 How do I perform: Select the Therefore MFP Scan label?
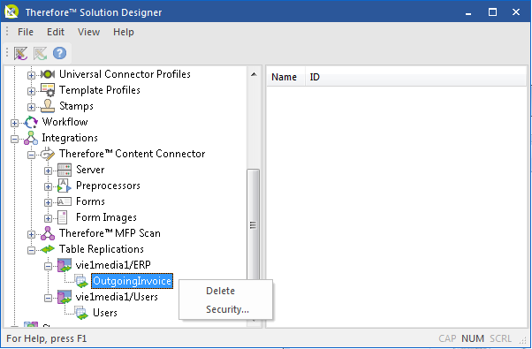pos(110,233)
